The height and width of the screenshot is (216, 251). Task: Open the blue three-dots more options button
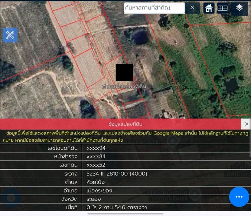pos(239,197)
